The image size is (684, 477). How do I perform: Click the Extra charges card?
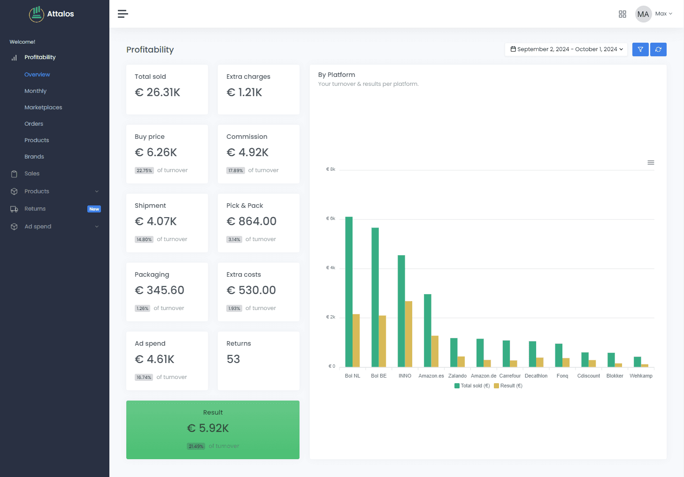click(x=259, y=90)
